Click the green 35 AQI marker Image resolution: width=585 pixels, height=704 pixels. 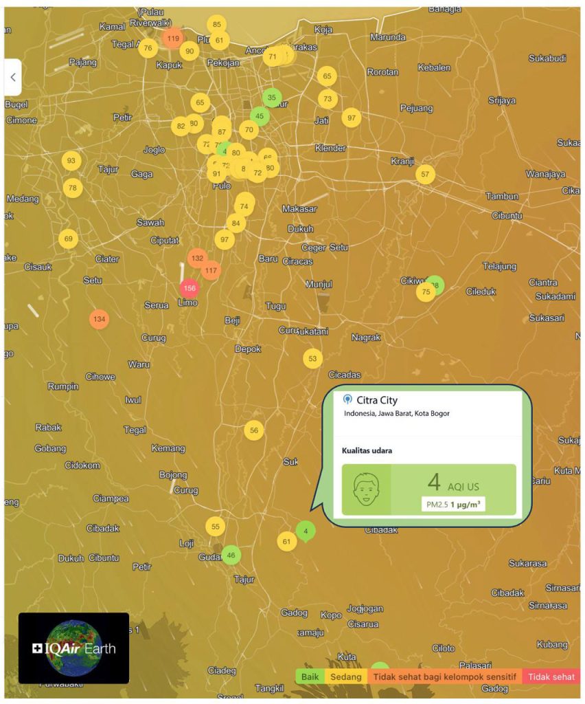[x=272, y=98]
